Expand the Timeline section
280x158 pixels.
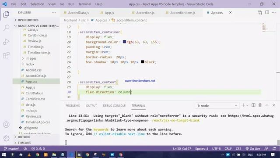(x=24, y=143)
